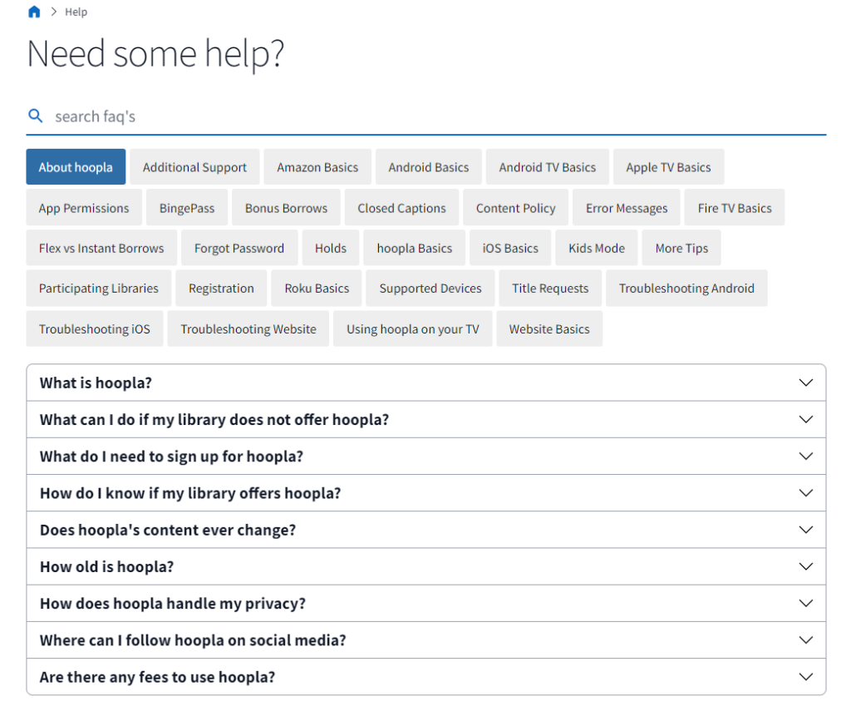Expand 'Does hoopla's content ever change?'
This screenshot has height=711, width=851.
tap(426, 530)
